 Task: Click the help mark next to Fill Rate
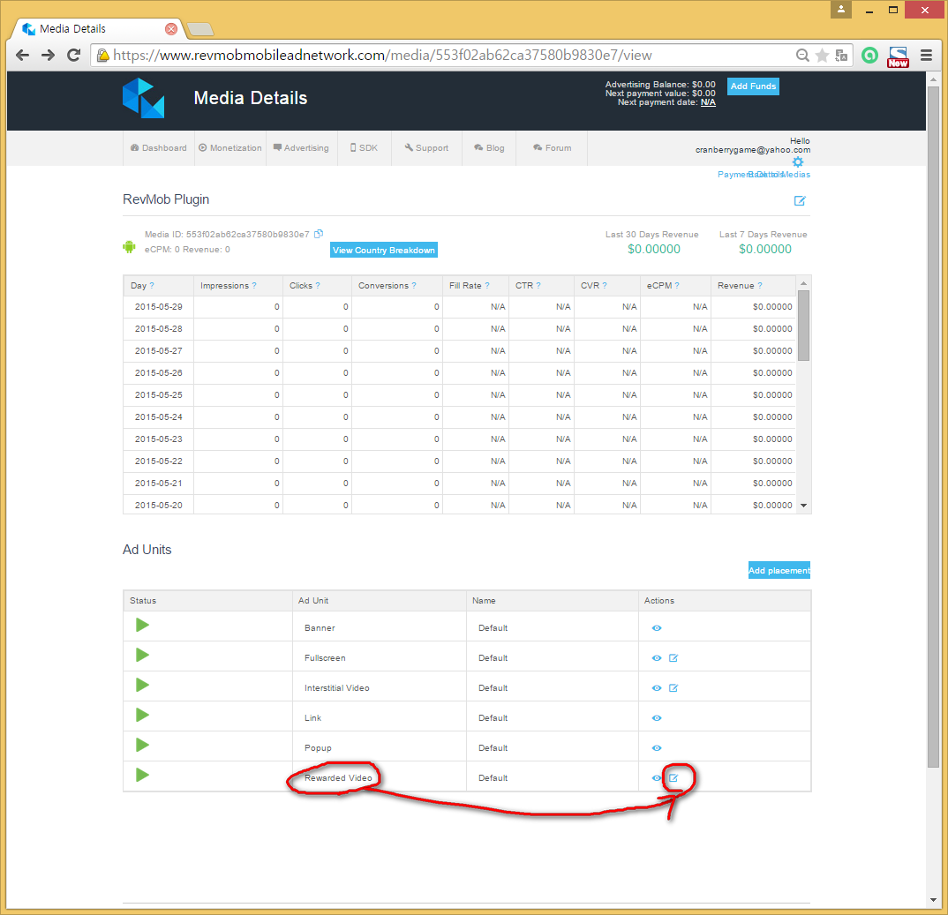[x=487, y=286]
